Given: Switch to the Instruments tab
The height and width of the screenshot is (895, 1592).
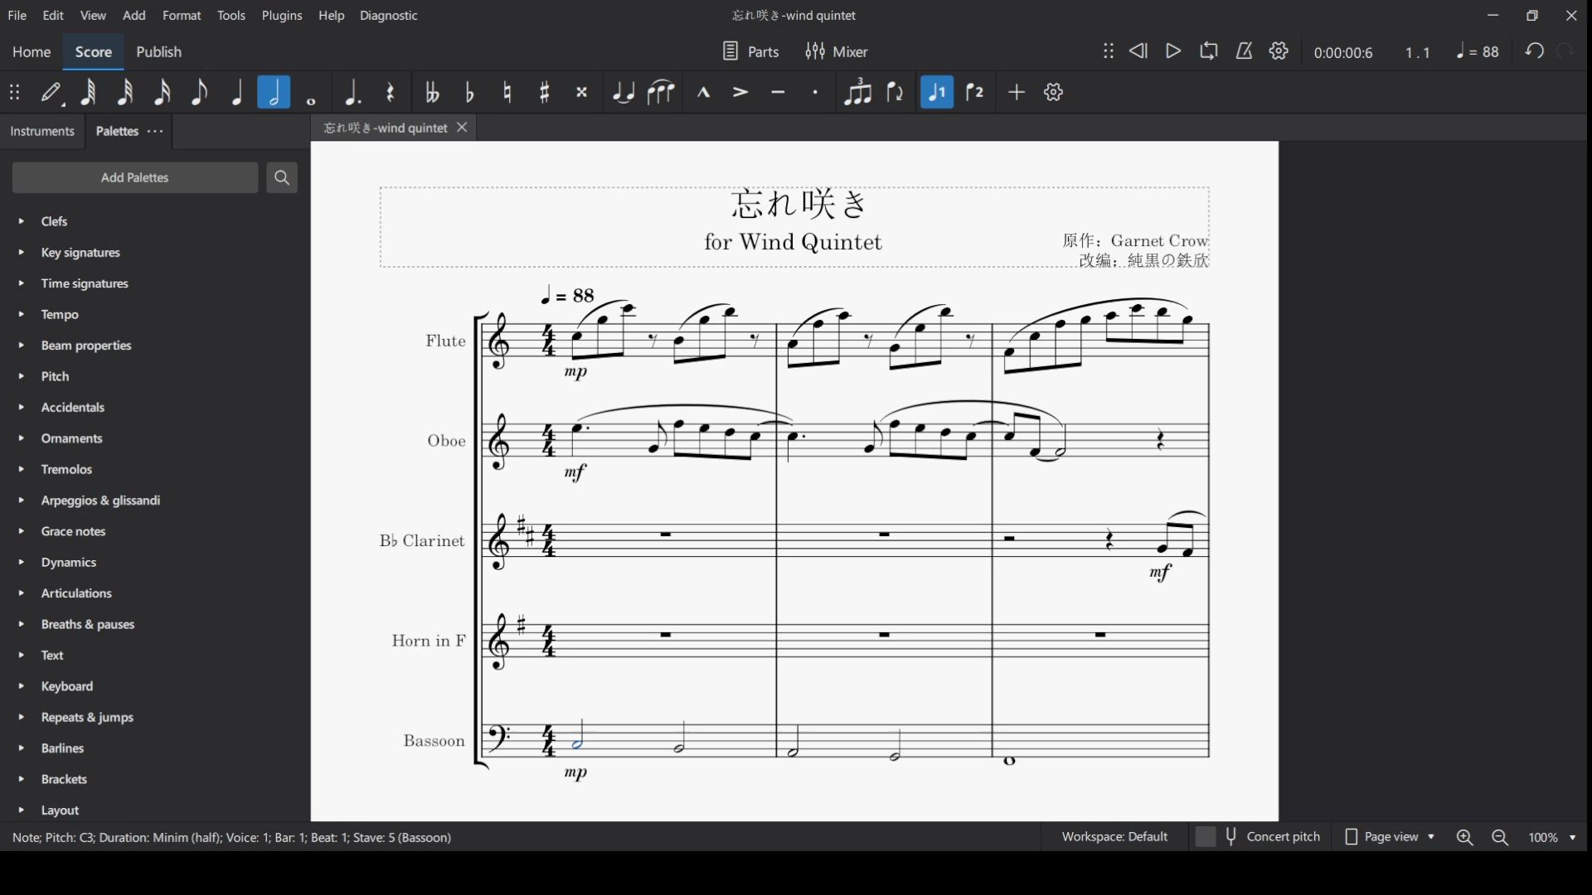Looking at the screenshot, I should coord(42,131).
